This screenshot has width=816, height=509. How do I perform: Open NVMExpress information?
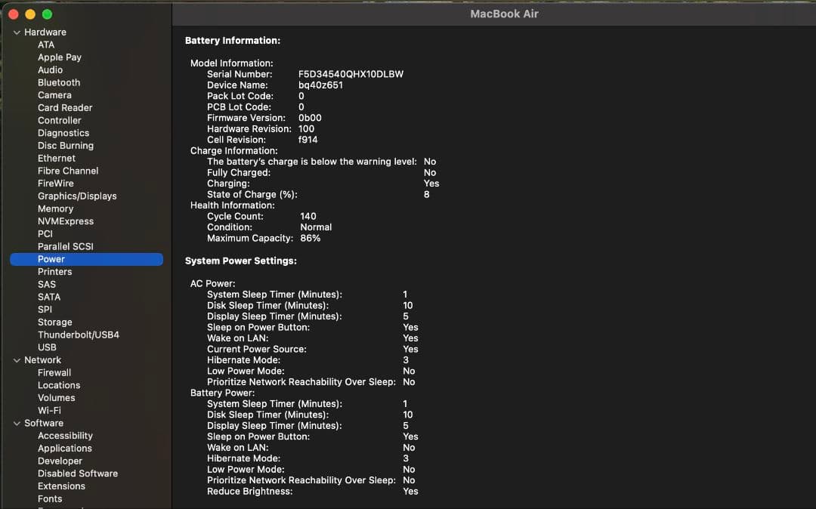click(64, 221)
